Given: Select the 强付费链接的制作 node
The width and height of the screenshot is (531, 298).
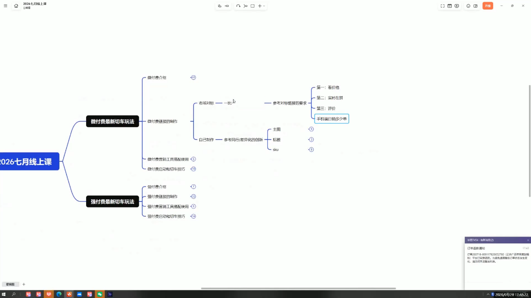Looking at the screenshot, I should pyautogui.click(x=162, y=197).
